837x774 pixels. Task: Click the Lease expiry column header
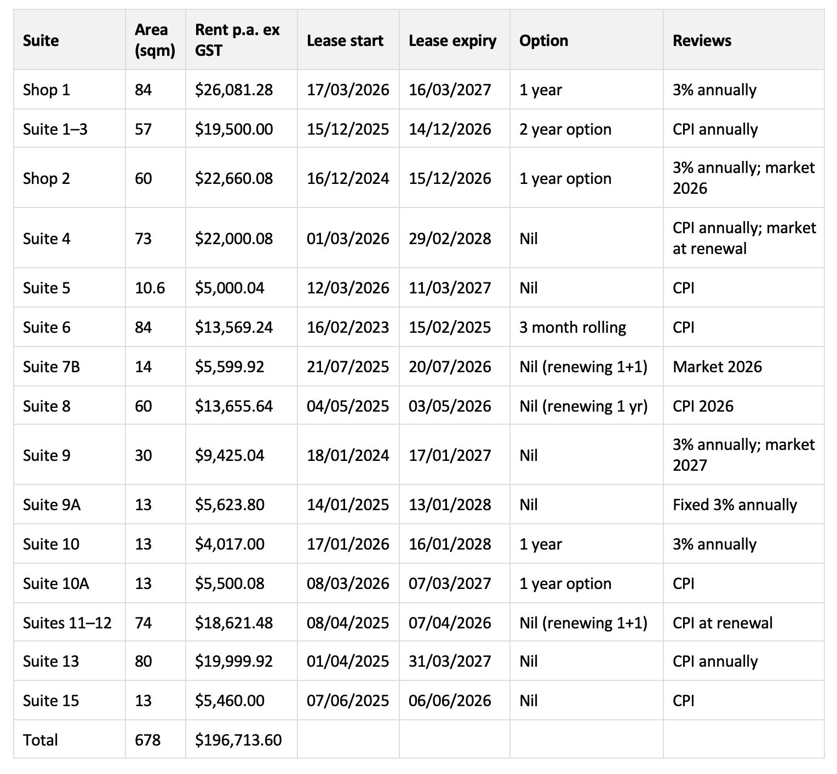click(452, 41)
